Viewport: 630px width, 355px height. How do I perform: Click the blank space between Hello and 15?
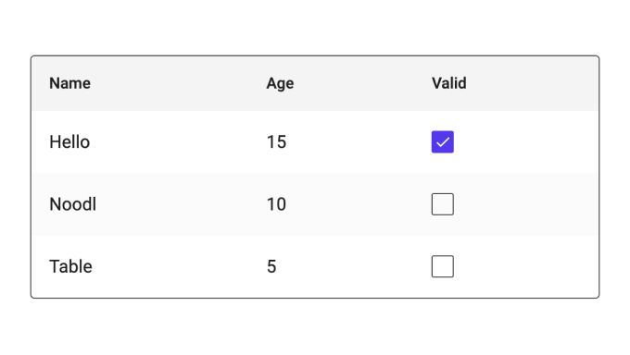coord(178,142)
